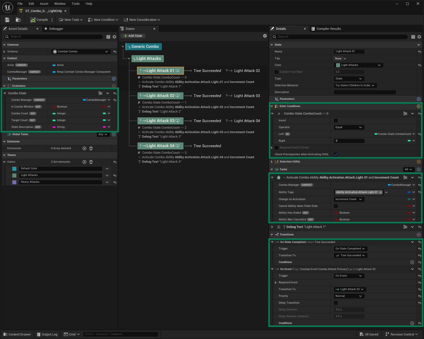Click Light Attacks green color swatch
Image resolution: width=424 pixels, height=339 pixels.
pyautogui.click(x=14, y=176)
